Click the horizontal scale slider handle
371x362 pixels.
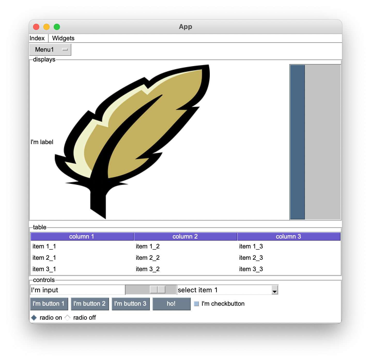point(158,290)
